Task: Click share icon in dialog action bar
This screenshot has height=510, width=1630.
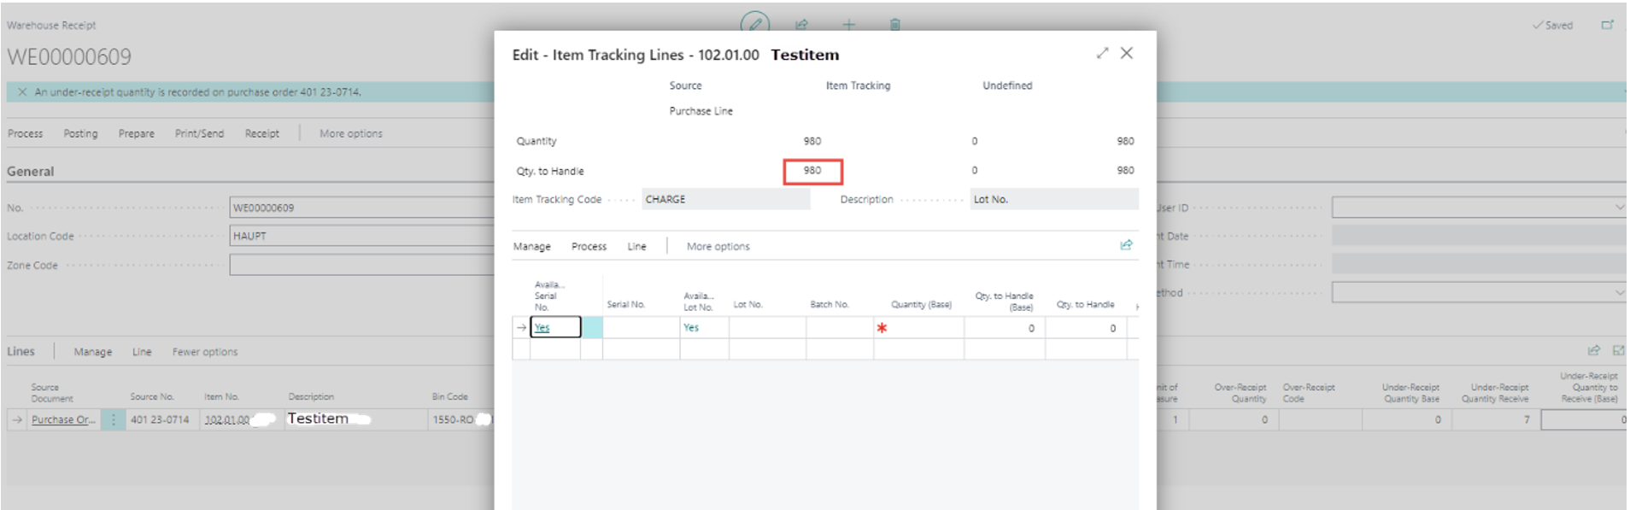Action: [x=1126, y=245]
